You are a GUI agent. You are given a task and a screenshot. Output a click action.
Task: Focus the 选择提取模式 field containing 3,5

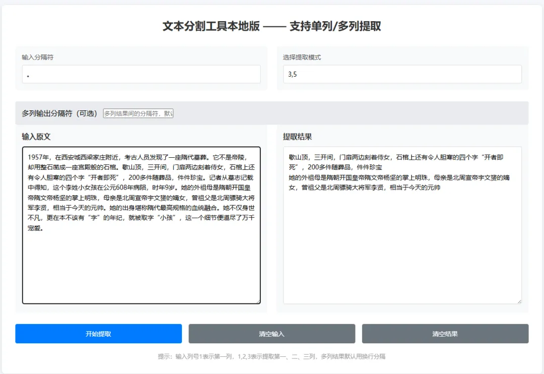(402, 74)
